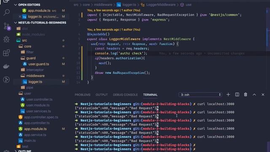
Task: Click the author CodeLens above @Injectable
Action: click(113, 30)
